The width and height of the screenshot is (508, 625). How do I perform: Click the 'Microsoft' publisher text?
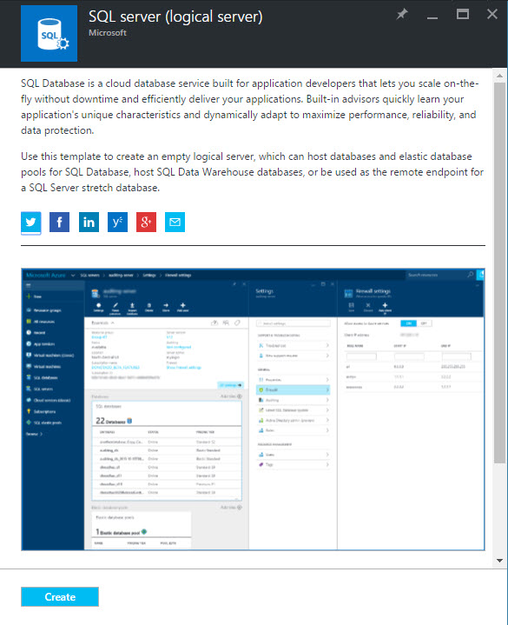(x=108, y=33)
